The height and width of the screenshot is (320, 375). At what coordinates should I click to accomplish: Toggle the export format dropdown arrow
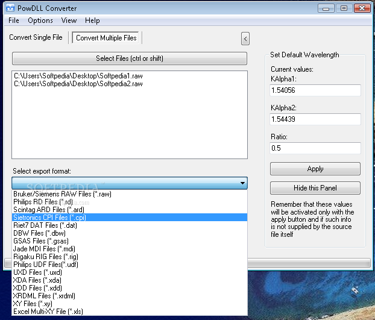[242, 183]
